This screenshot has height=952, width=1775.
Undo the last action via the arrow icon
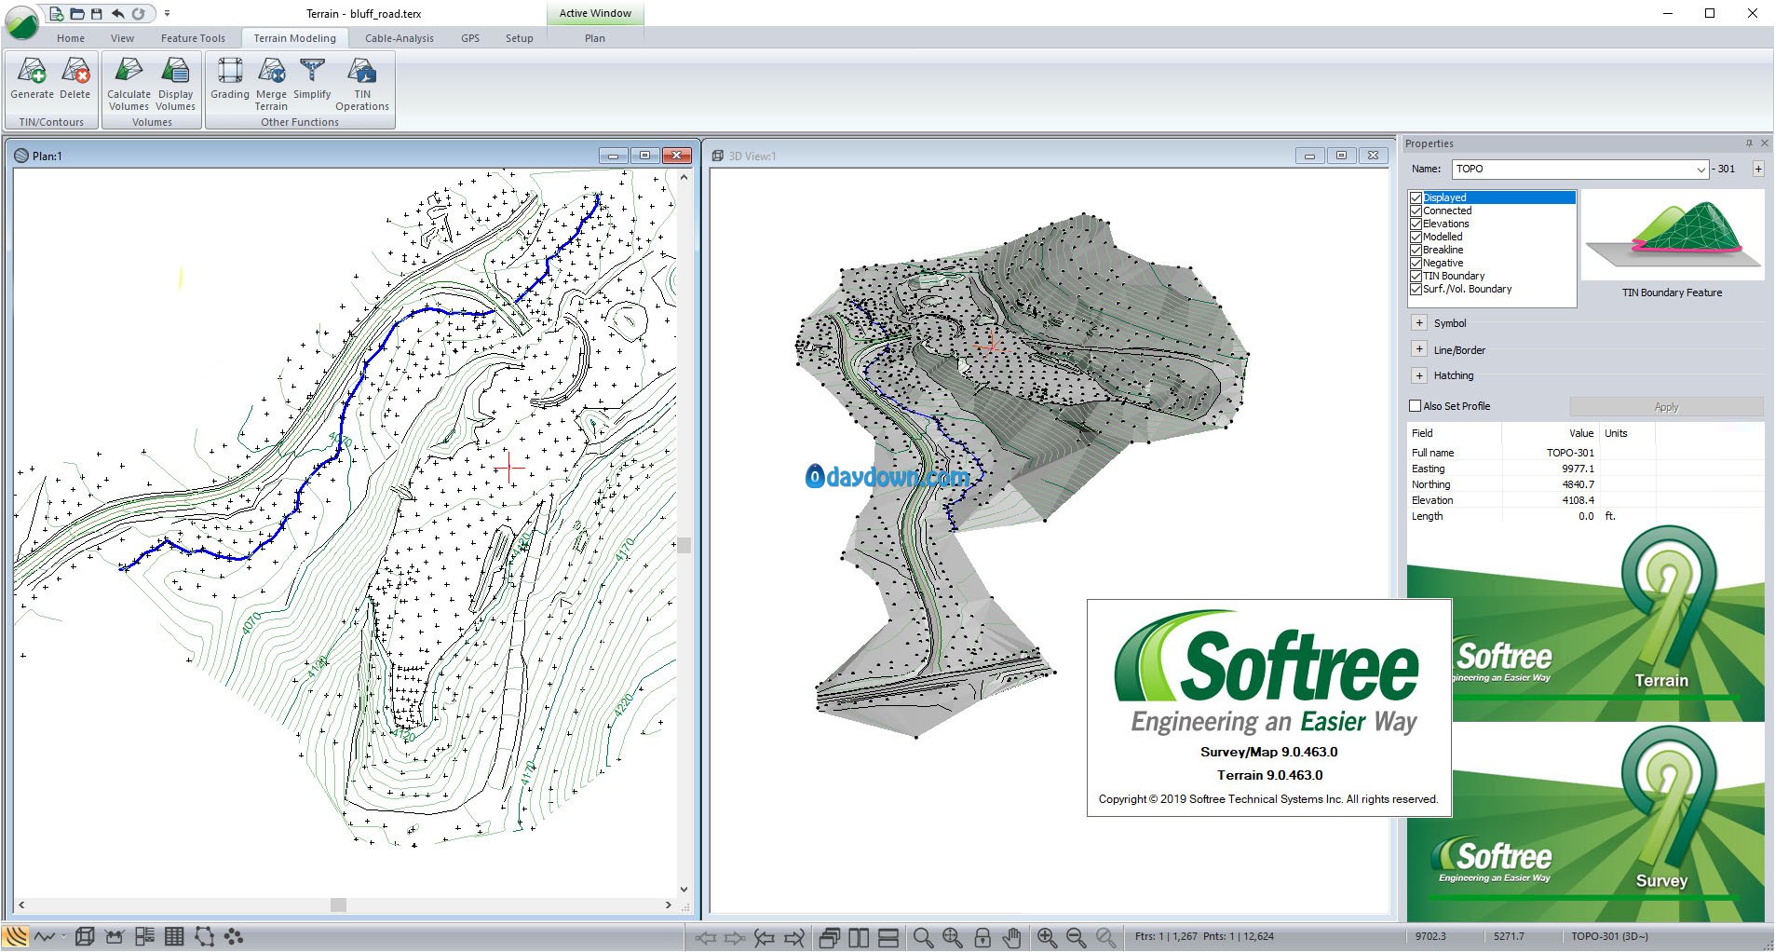pyautogui.click(x=117, y=13)
